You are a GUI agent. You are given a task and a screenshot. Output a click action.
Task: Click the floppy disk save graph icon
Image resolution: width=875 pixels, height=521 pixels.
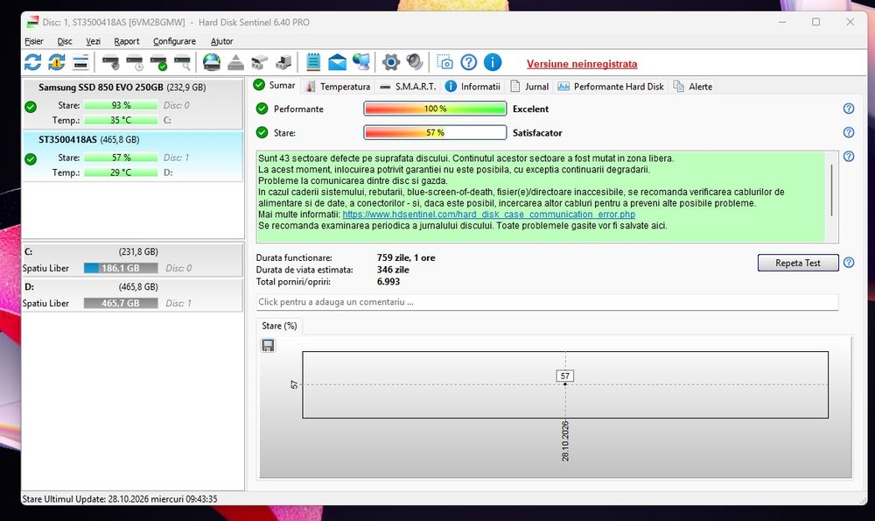click(x=268, y=346)
